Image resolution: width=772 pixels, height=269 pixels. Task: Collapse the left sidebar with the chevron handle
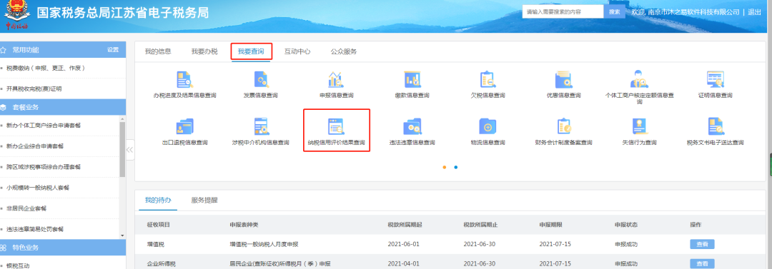click(130, 150)
